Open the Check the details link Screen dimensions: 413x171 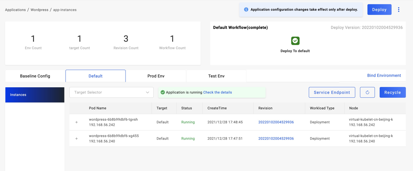point(218,93)
